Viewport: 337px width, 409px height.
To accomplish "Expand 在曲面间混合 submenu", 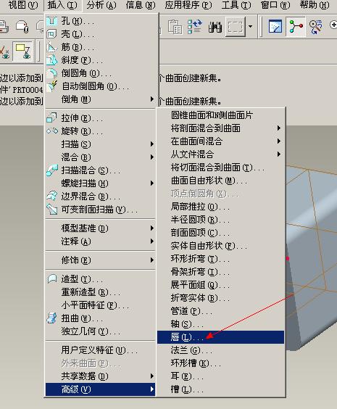I will [x=220, y=141].
